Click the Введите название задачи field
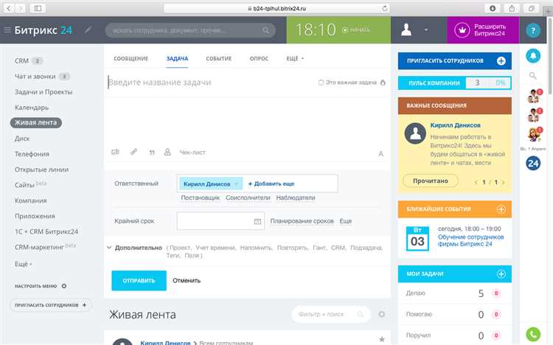The width and height of the screenshot is (553, 345). point(212,83)
